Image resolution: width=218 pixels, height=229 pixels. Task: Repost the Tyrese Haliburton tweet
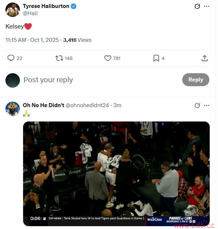(59, 58)
